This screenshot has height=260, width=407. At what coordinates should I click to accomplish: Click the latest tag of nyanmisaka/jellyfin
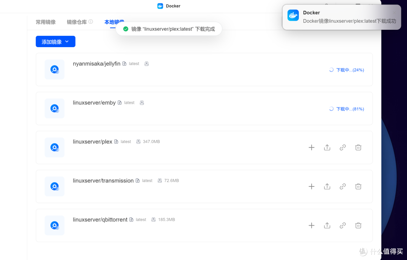click(134, 64)
